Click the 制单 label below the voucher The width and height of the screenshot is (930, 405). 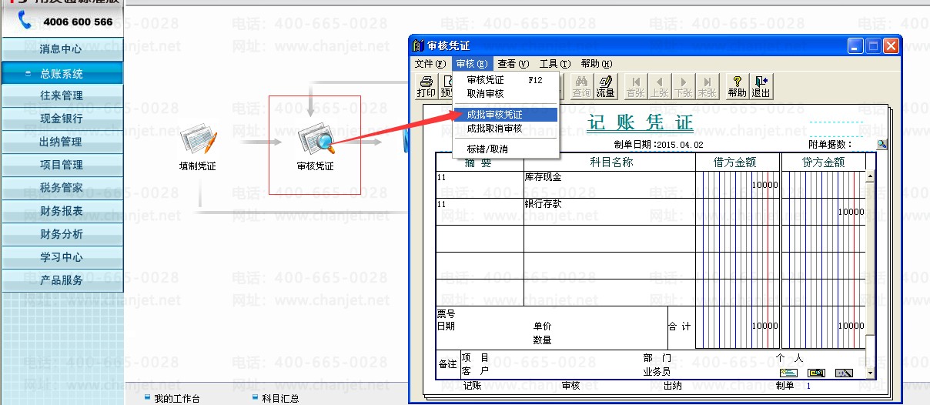coord(784,386)
